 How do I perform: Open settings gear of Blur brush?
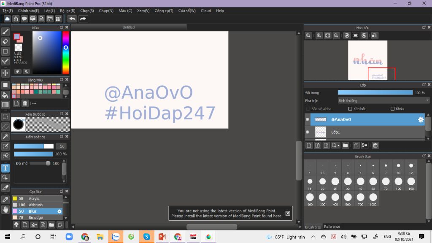click(59, 211)
